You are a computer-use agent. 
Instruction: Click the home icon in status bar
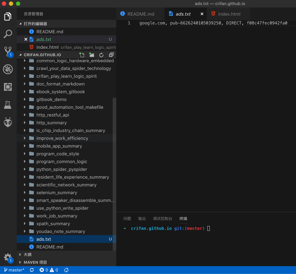point(66,270)
